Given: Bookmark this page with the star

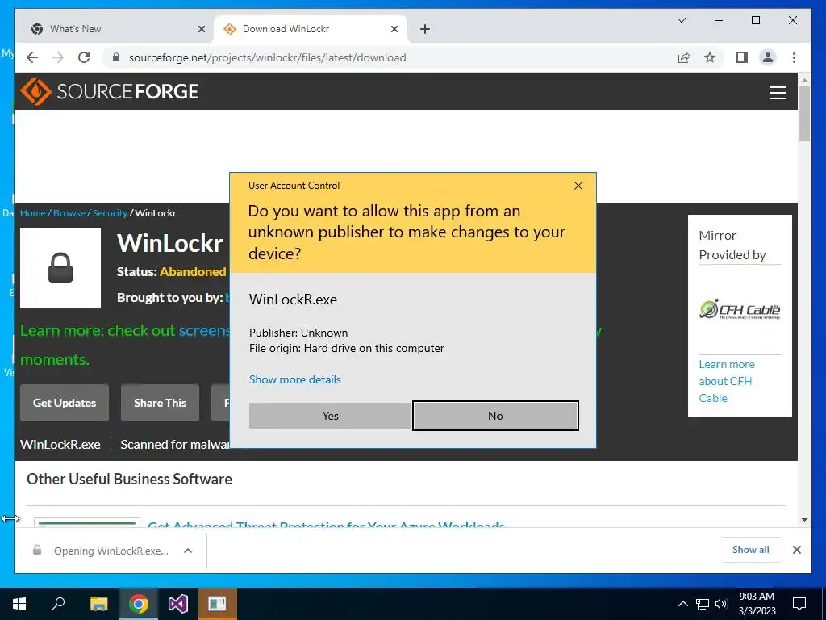Looking at the screenshot, I should 710,57.
